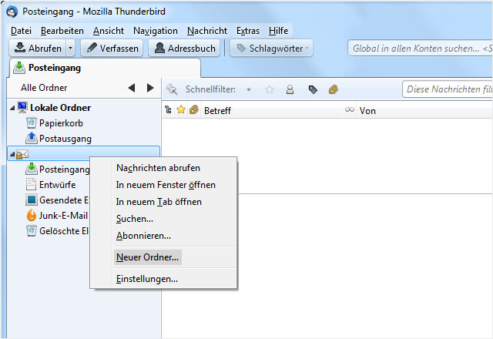Viewport: 493px width, 339px height.
Task: Sort by the attachment column header
Action: 194,109
